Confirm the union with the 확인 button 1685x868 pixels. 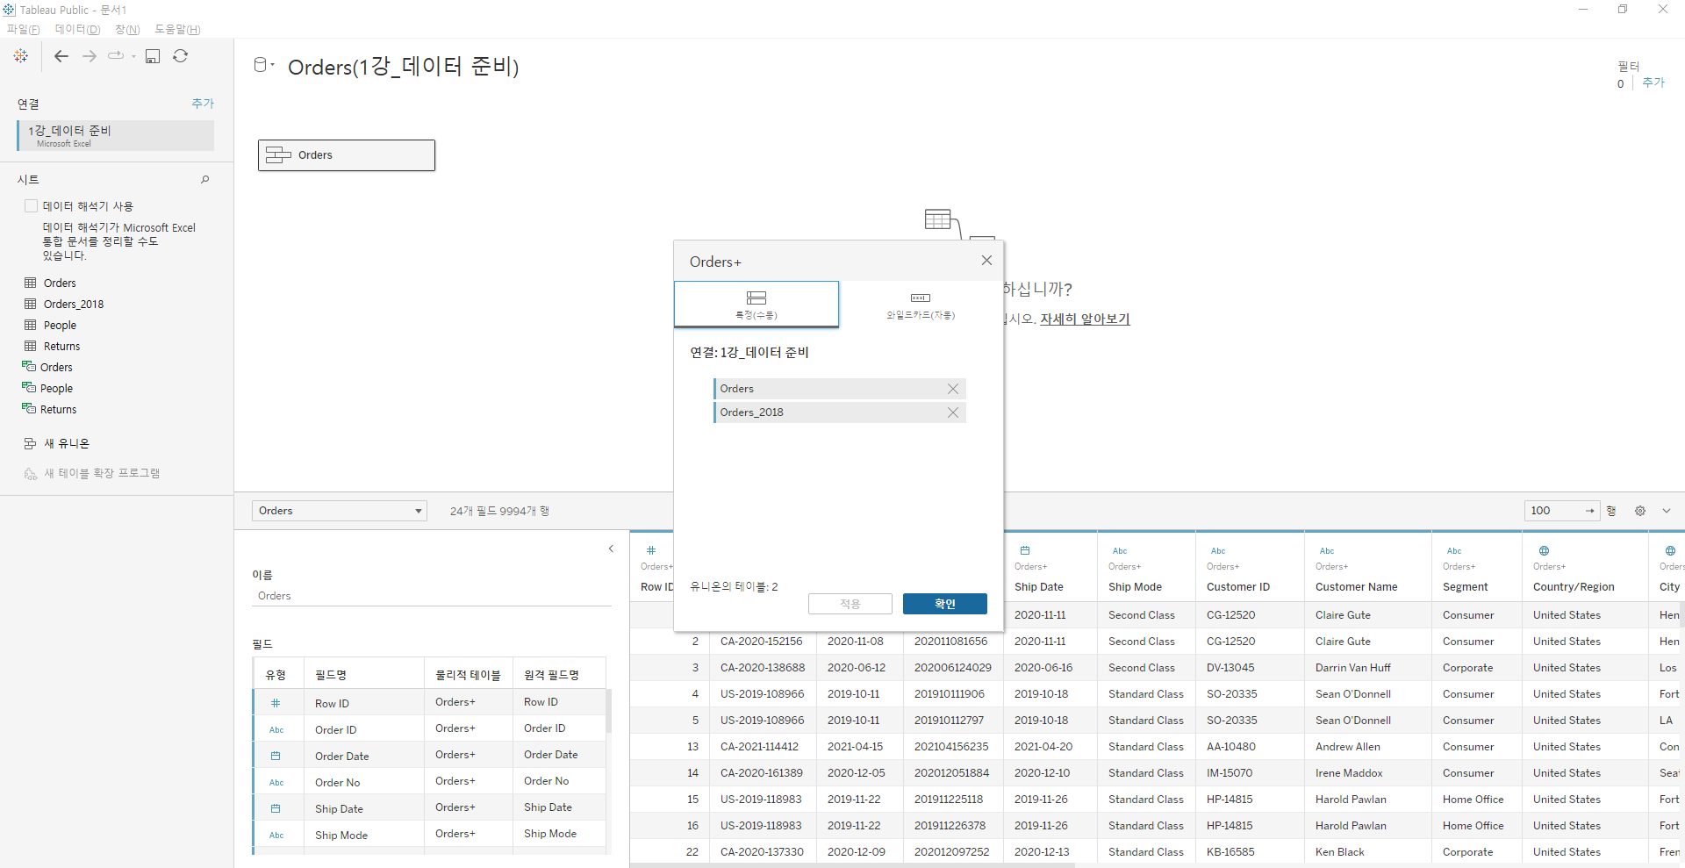pyautogui.click(x=945, y=604)
